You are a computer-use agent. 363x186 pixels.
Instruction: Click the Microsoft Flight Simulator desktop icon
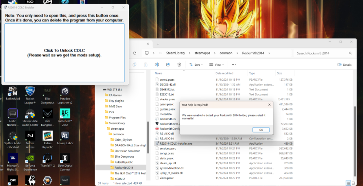pos(13,162)
